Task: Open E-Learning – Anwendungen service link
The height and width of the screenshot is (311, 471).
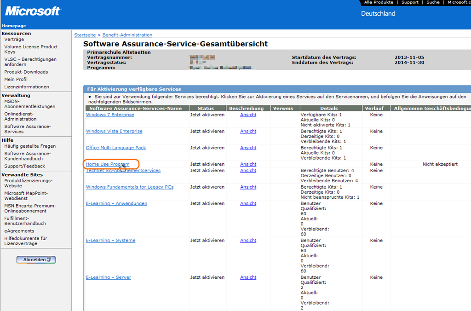Action: [x=116, y=204]
